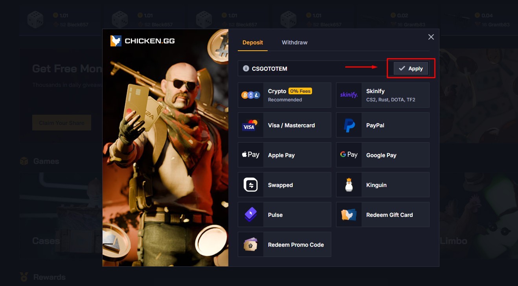Click the Games section heading
This screenshot has width=518, height=286.
[46, 161]
